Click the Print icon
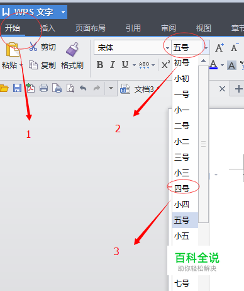This screenshot has height=291, width=244. click(x=43, y=88)
